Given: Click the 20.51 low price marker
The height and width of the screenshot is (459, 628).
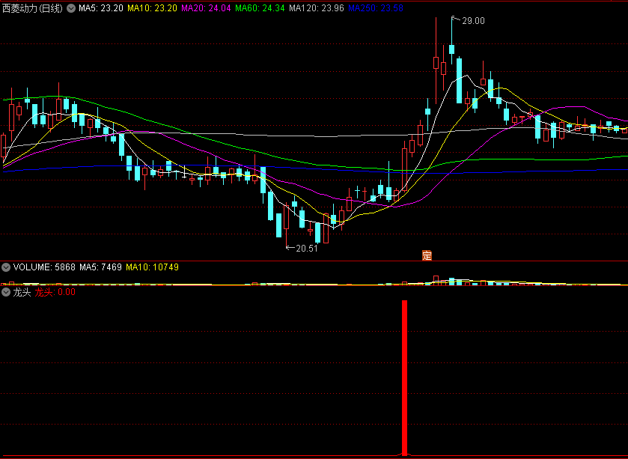Looking at the screenshot, I should 306,249.
